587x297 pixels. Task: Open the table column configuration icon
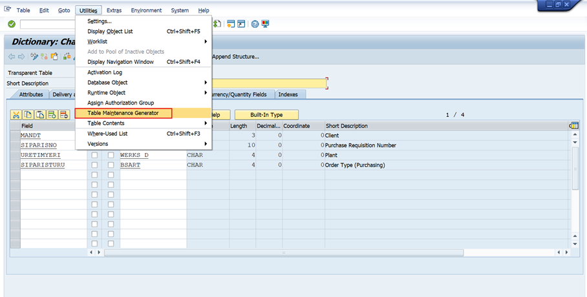pyautogui.click(x=573, y=125)
